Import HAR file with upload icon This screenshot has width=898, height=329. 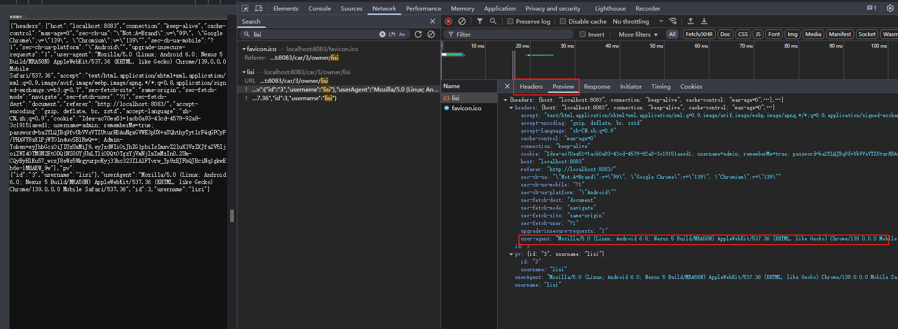pyautogui.click(x=691, y=21)
